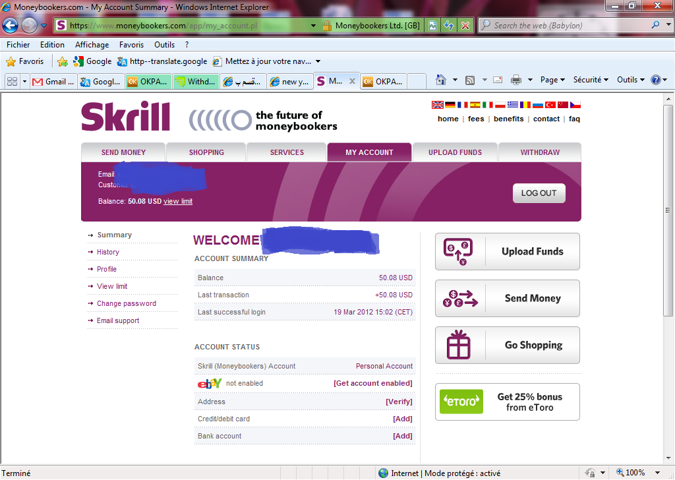Select the Italian flag language
The image size is (675, 480).
click(487, 105)
